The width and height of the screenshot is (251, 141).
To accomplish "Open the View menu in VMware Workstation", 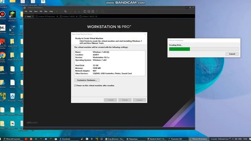I will pos(36,11).
